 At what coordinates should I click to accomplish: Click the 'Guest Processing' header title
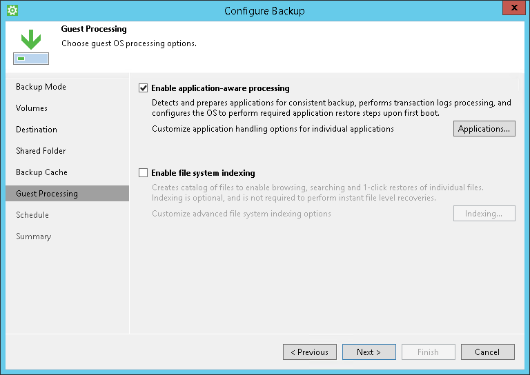pyautogui.click(x=94, y=29)
